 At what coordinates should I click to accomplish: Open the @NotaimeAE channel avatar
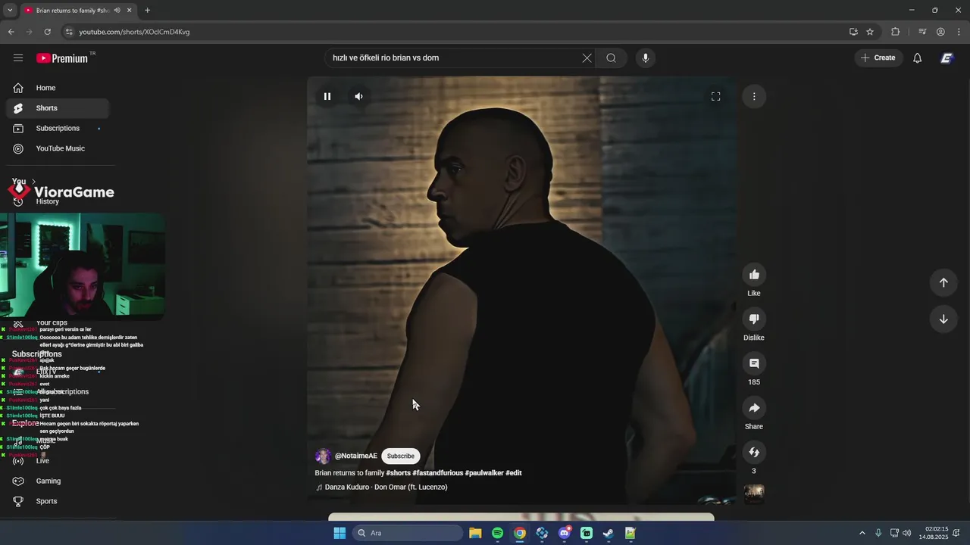pos(323,456)
